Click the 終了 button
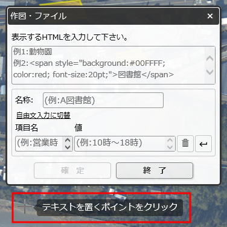 pyautogui.click(x=155, y=171)
